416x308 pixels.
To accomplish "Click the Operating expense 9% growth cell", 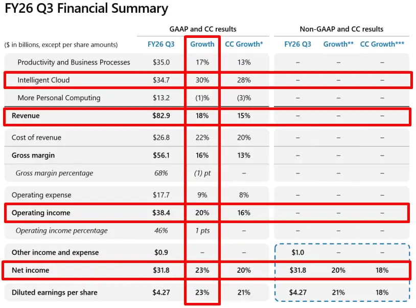I will point(202,195).
